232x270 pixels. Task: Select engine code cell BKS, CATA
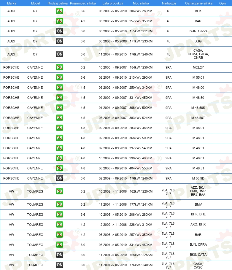198,255
